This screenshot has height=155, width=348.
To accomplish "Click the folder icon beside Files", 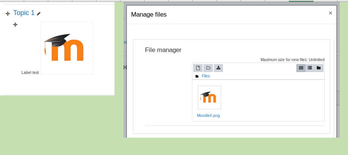I will pyautogui.click(x=197, y=76).
